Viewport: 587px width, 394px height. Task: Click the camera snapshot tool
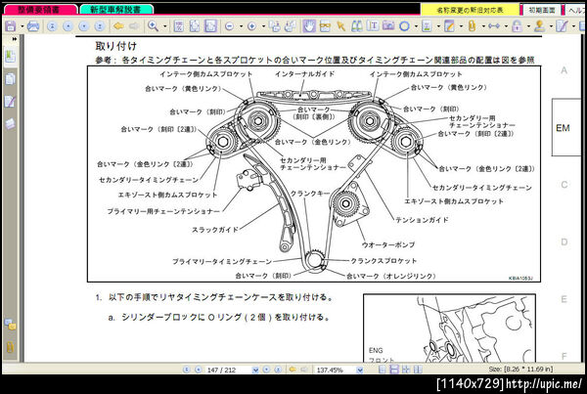click(388, 25)
